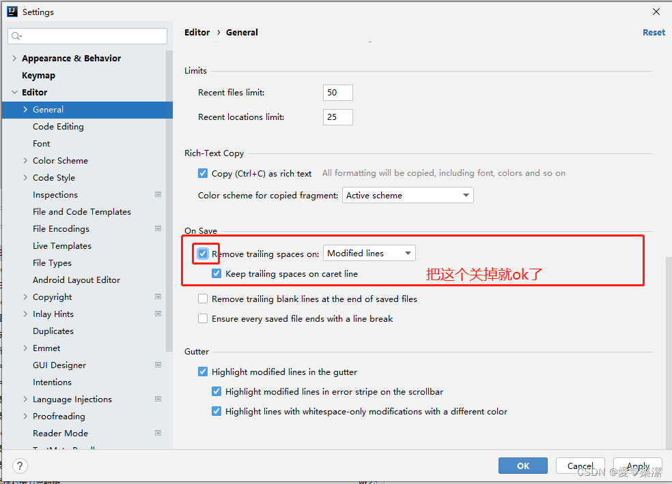Open the Keymap settings page
Screen dimensions: 672x484
pyautogui.click(x=38, y=75)
